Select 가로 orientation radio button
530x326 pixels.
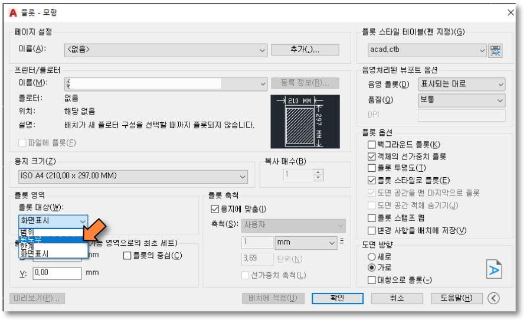[371, 268]
